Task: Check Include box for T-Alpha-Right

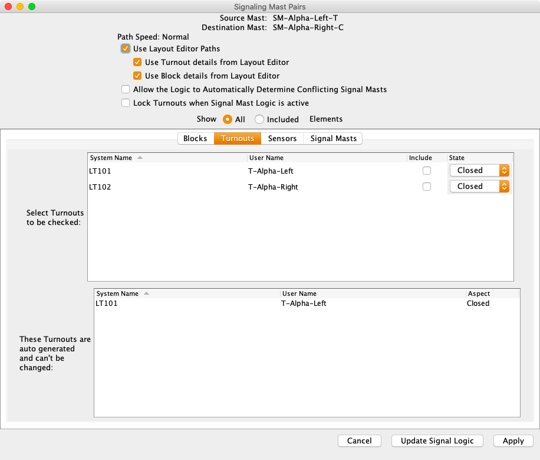Action: pos(427,187)
